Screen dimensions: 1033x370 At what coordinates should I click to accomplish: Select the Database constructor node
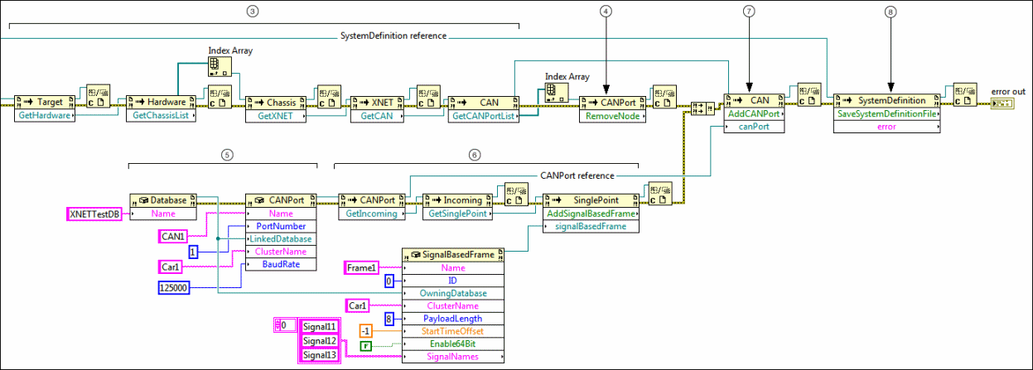coord(162,199)
